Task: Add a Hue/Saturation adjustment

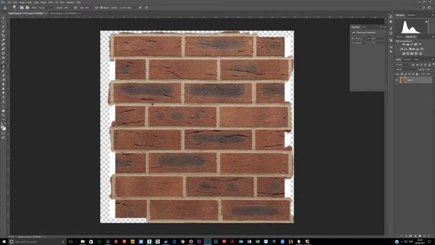Action: (402, 49)
